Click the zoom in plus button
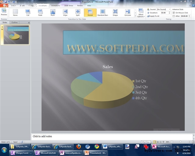Viewport: 195px width, 156px height. [x=189, y=142]
